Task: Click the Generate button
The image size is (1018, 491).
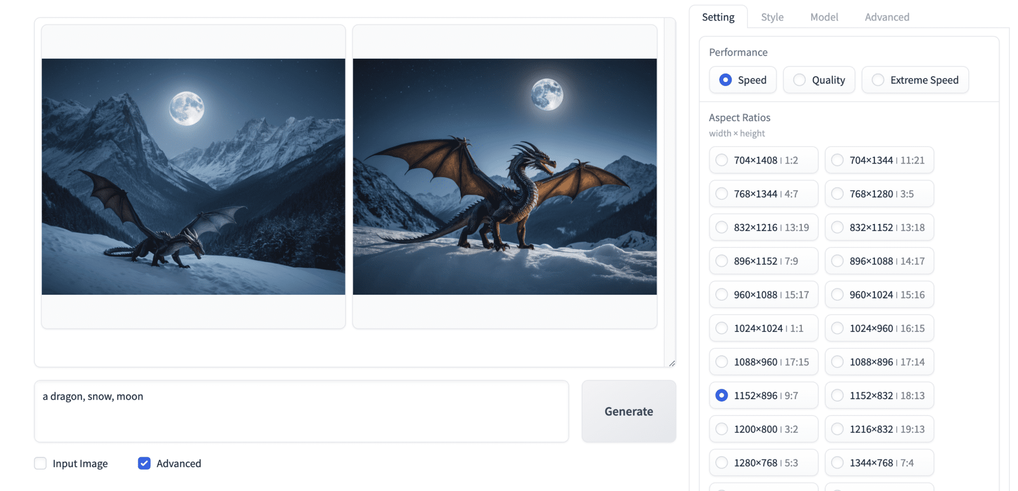Action: click(x=629, y=411)
